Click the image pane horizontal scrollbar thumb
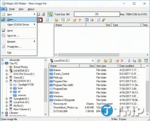 (x=88, y=55)
